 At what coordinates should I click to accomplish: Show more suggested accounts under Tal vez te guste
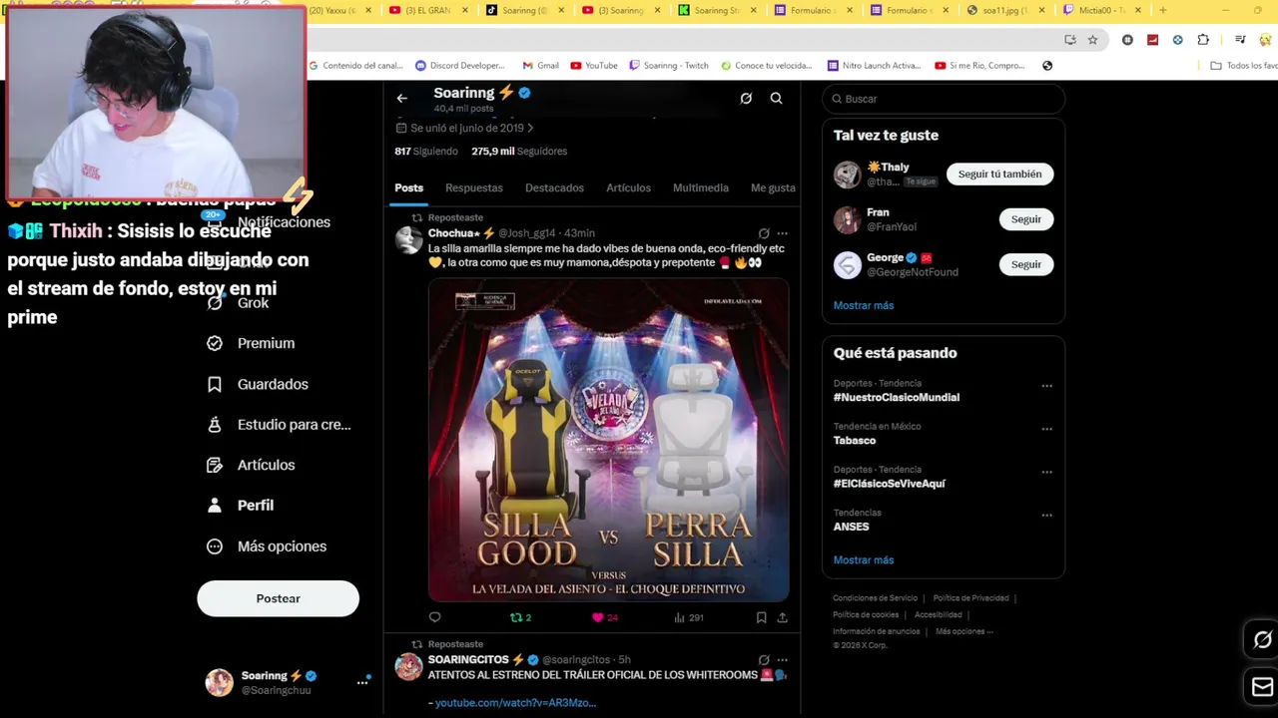[x=864, y=305]
